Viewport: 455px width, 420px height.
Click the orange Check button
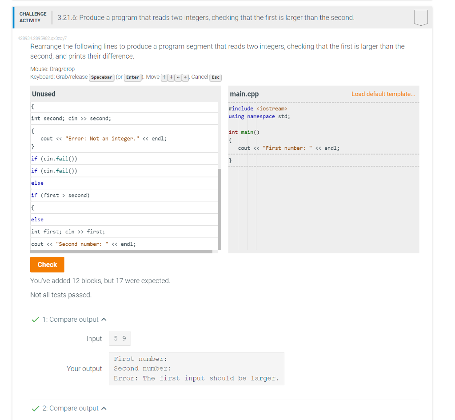(x=47, y=264)
